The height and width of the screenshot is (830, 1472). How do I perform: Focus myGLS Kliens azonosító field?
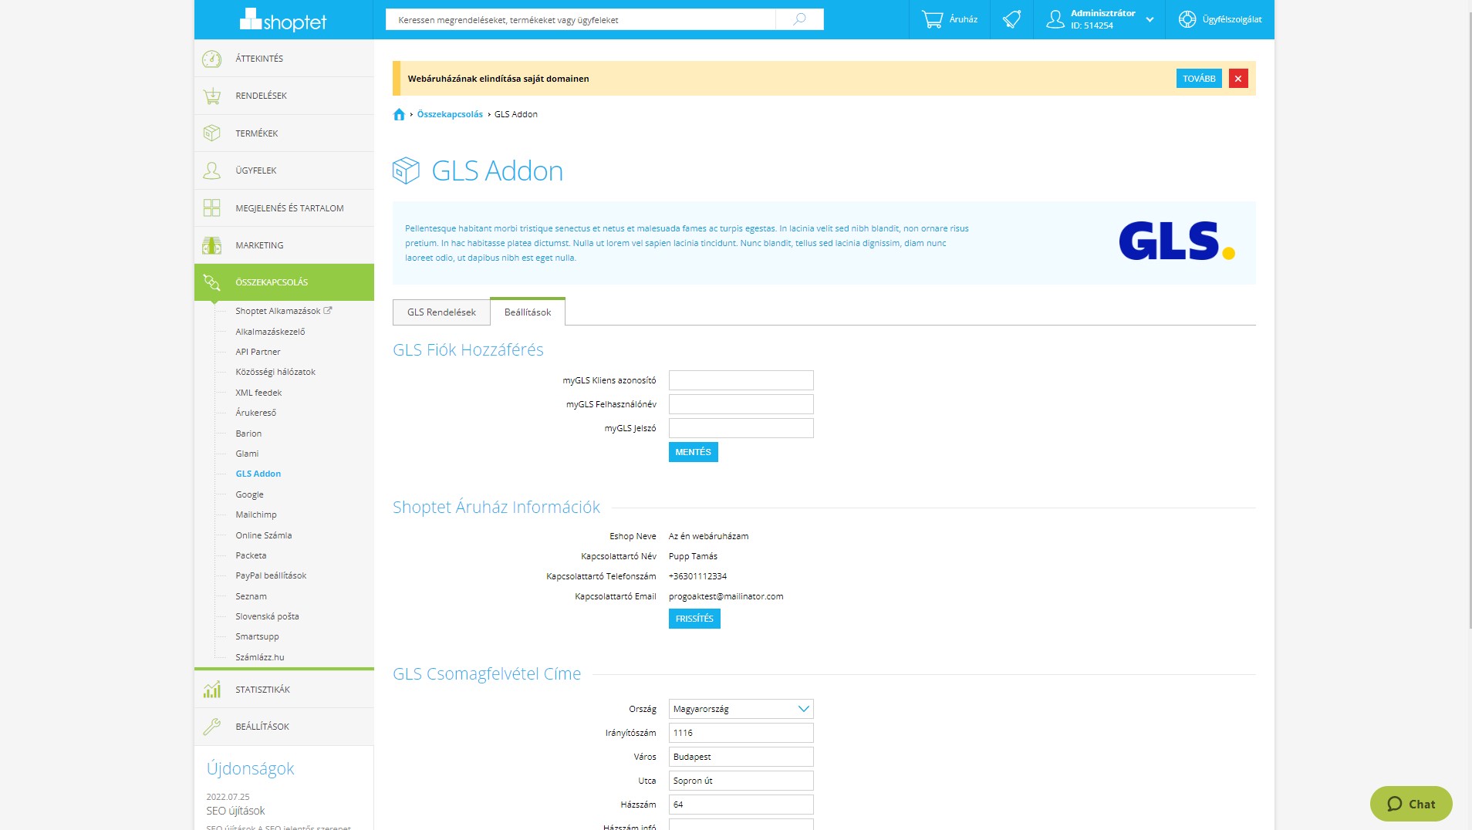[741, 380]
